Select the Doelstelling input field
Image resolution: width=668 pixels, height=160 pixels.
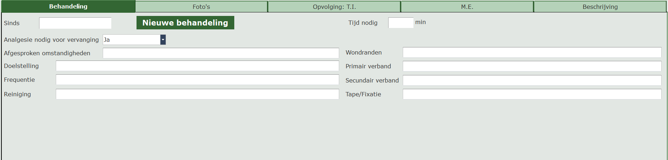pos(197,66)
